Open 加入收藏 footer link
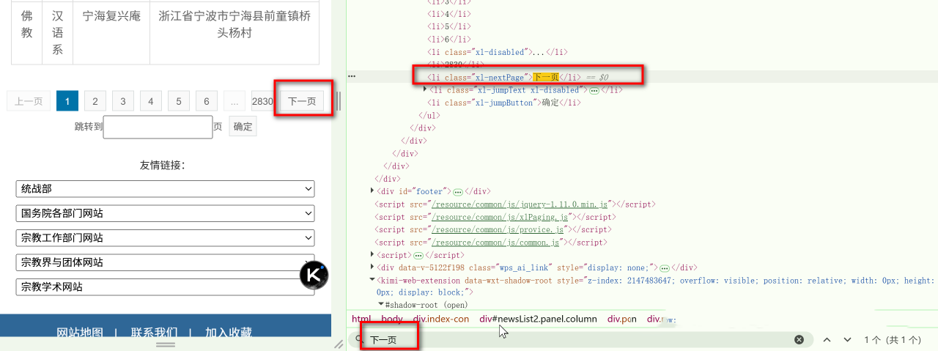Image resolution: width=938 pixels, height=351 pixels. (229, 333)
